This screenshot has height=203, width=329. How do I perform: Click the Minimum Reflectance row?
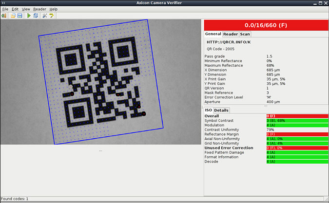coord(266,61)
